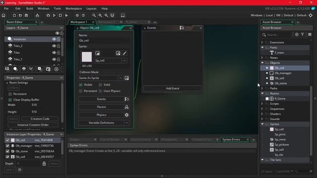Viewport: 317px width, 178px height.
Task: Expand the Extensions folder in Asset Browser
Action: pos(262,43)
